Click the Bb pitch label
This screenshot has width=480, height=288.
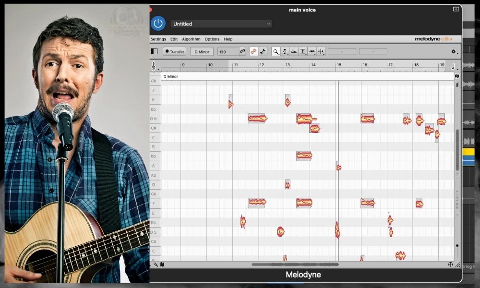pyautogui.click(x=154, y=156)
